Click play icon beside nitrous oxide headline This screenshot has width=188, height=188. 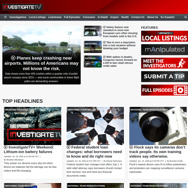pyautogui.click(x=104, y=57)
